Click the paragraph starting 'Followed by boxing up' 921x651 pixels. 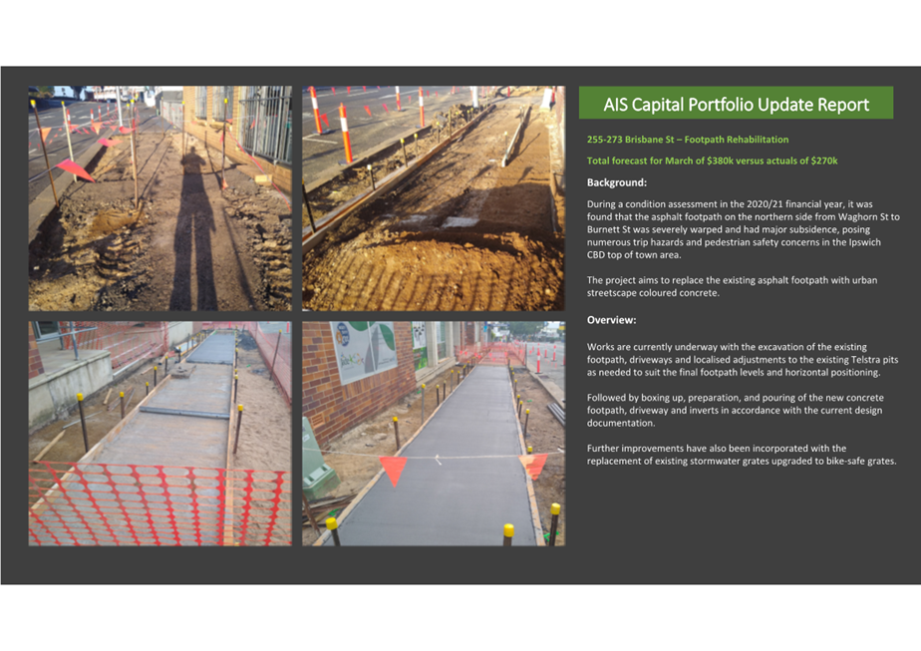coord(735,410)
